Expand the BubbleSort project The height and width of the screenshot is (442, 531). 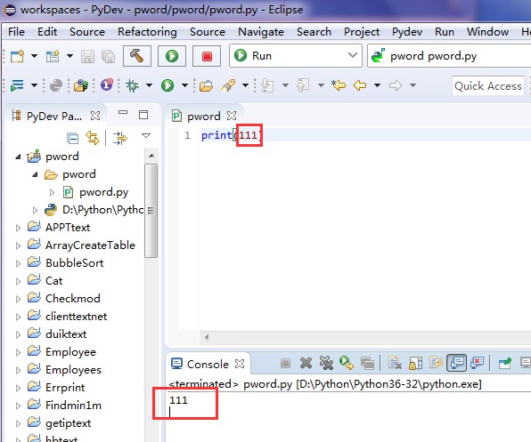[19, 263]
